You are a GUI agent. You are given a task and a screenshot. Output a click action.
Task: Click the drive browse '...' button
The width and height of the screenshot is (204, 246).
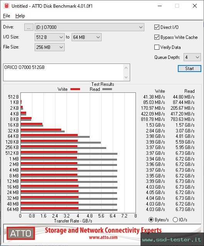pos(29,27)
